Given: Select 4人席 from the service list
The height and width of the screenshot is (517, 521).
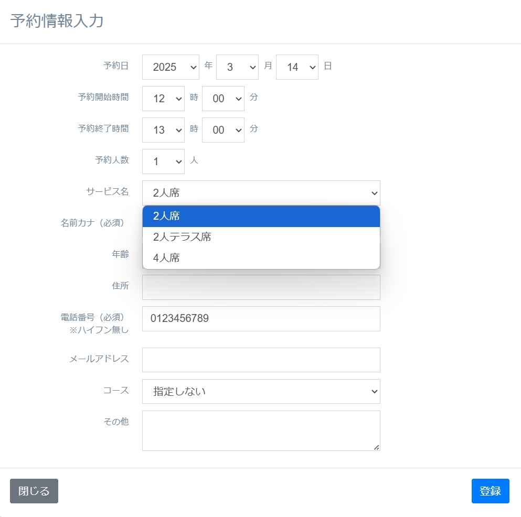Looking at the screenshot, I should coord(261,257).
